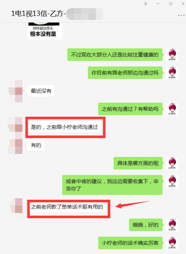Select the highlighted bubble 之前老师教了憋单话术挺有用的
Screen dimensions: 186x254
[67, 207]
